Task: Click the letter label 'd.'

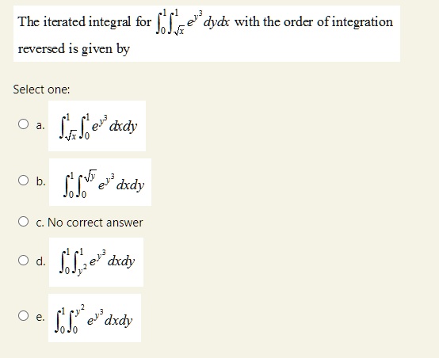Action: [x=40, y=261]
